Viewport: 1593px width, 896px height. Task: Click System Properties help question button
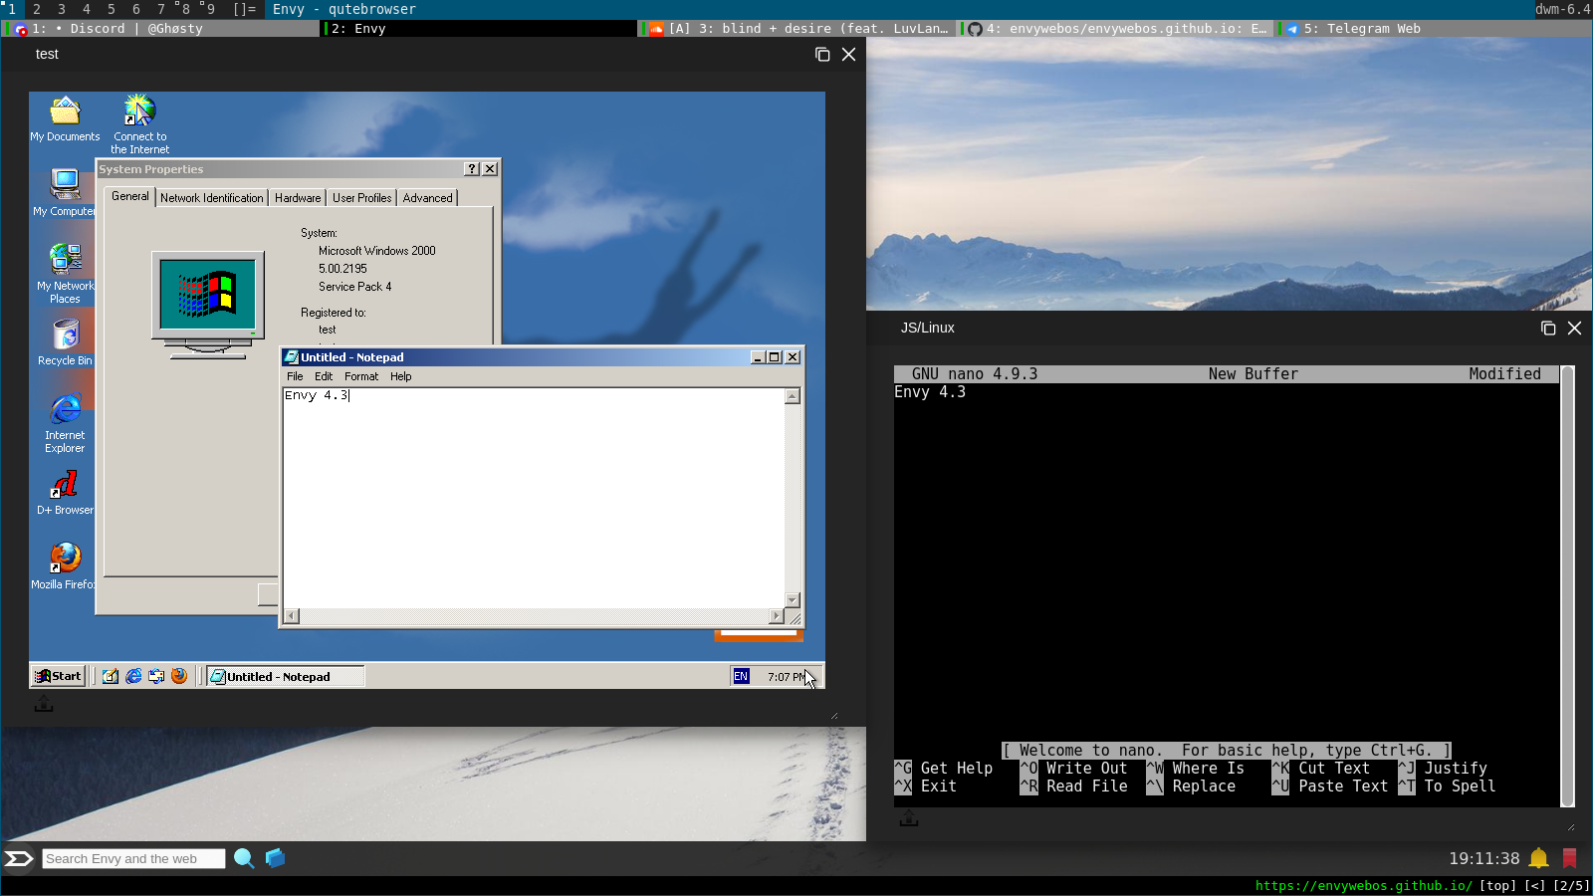point(472,169)
